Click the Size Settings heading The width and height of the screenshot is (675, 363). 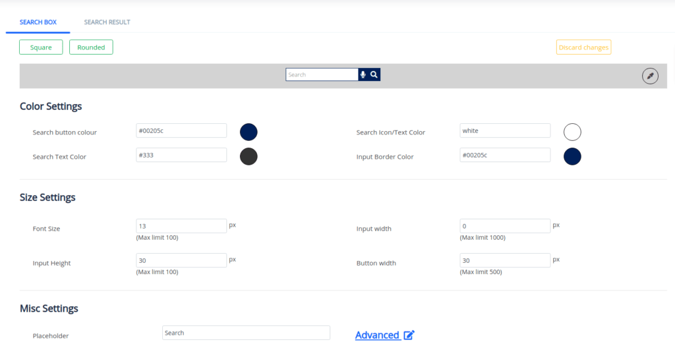coord(47,198)
